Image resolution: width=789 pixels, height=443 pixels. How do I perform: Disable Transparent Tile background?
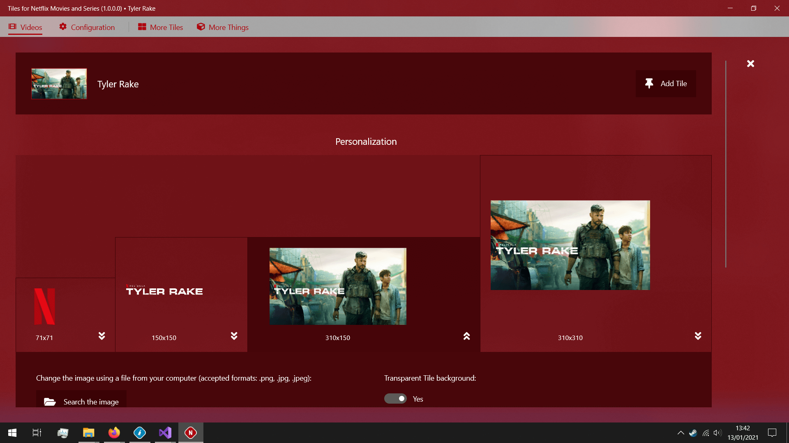(395, 398)
